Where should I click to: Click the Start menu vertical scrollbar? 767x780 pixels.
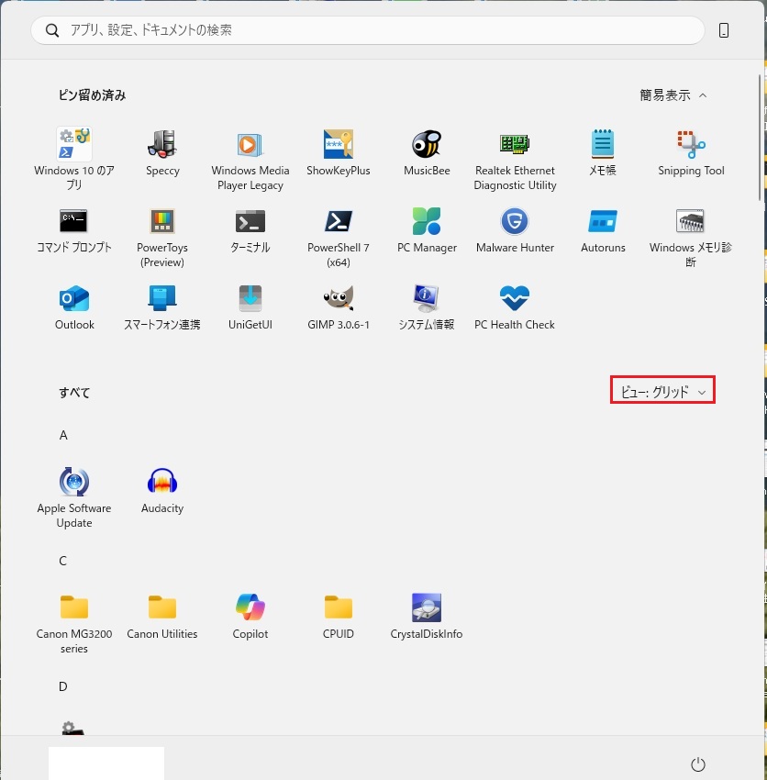tap(760, 138)
